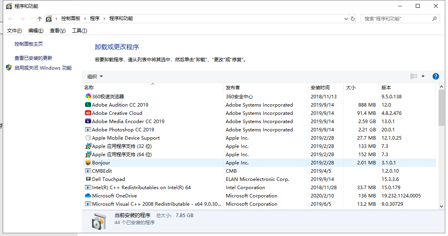Expand the view options dropdown arrow
Viewport: 448px width, 236px height.
(x=423, y=76)
